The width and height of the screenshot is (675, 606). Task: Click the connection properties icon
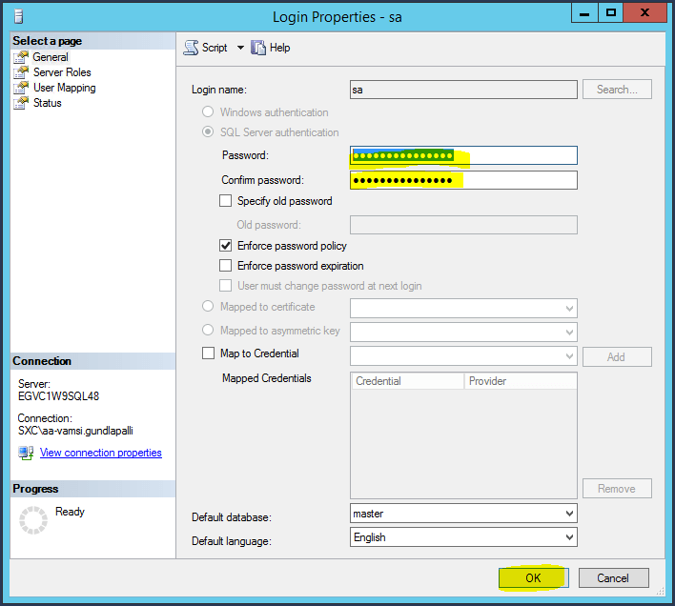point(26,453)
